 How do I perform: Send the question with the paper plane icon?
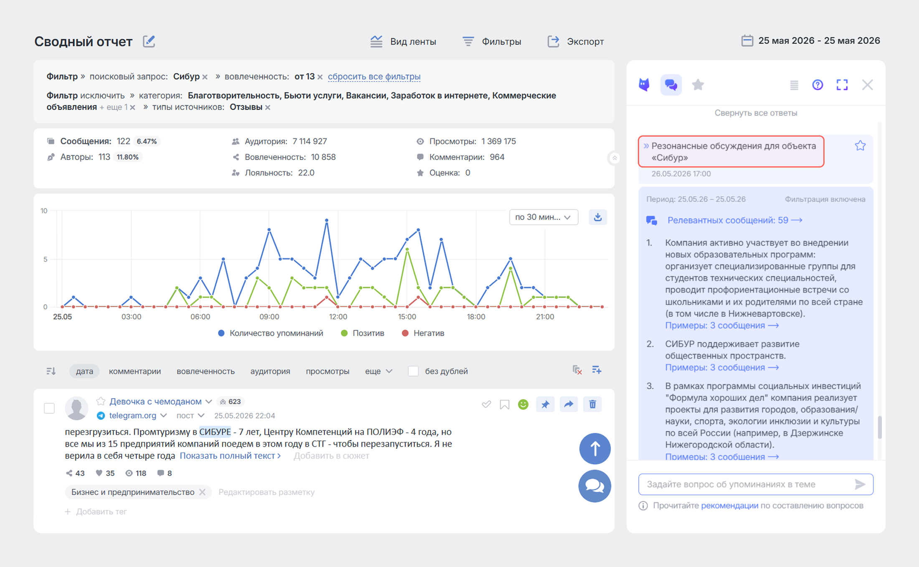coord(861,484)
